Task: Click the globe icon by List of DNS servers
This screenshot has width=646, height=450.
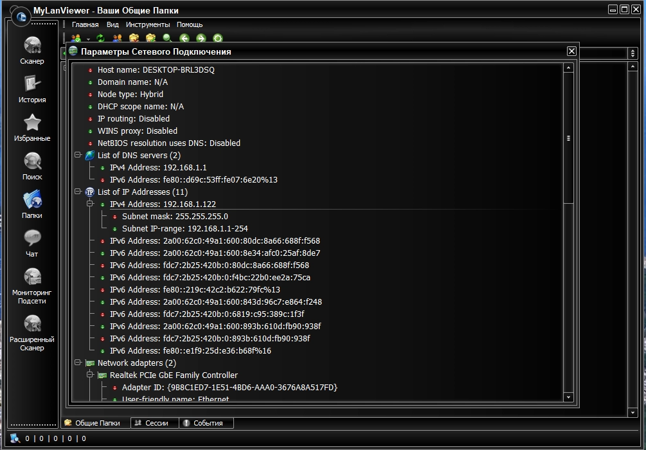Action: coord(90,156)
